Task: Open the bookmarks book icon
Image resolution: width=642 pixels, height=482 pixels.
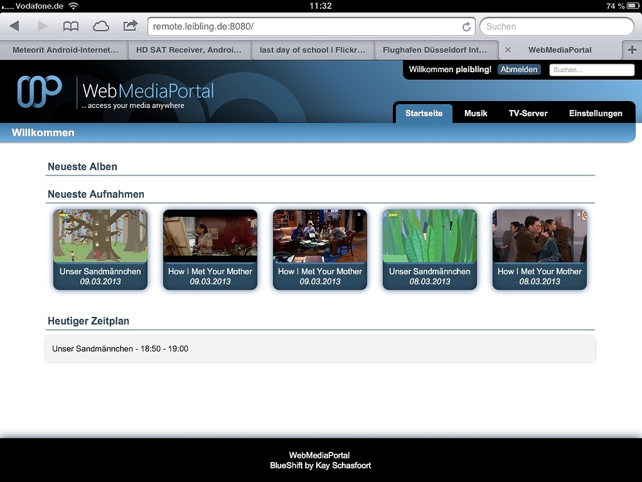Action: (71, 26)
